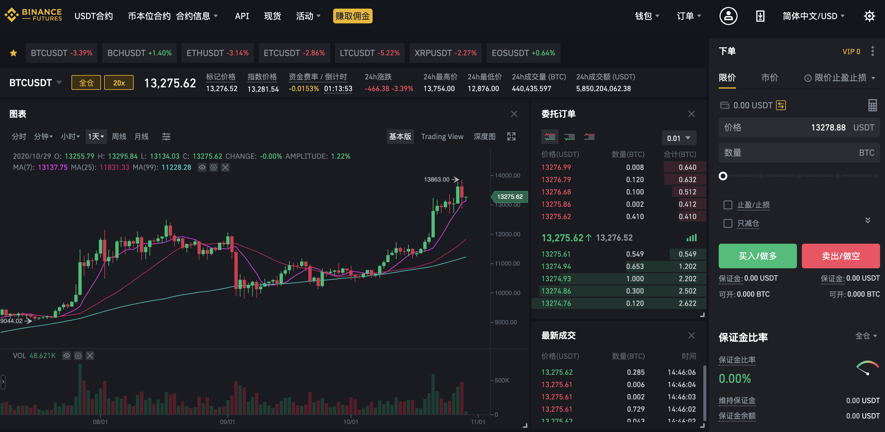Click the sell/short button

[841, 256]
